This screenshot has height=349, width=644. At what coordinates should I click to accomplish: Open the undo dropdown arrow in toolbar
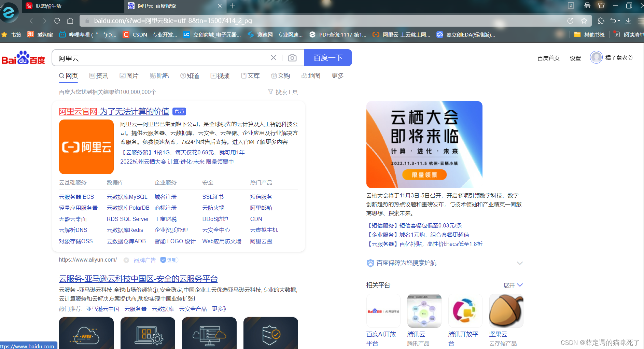coord(619,21)
